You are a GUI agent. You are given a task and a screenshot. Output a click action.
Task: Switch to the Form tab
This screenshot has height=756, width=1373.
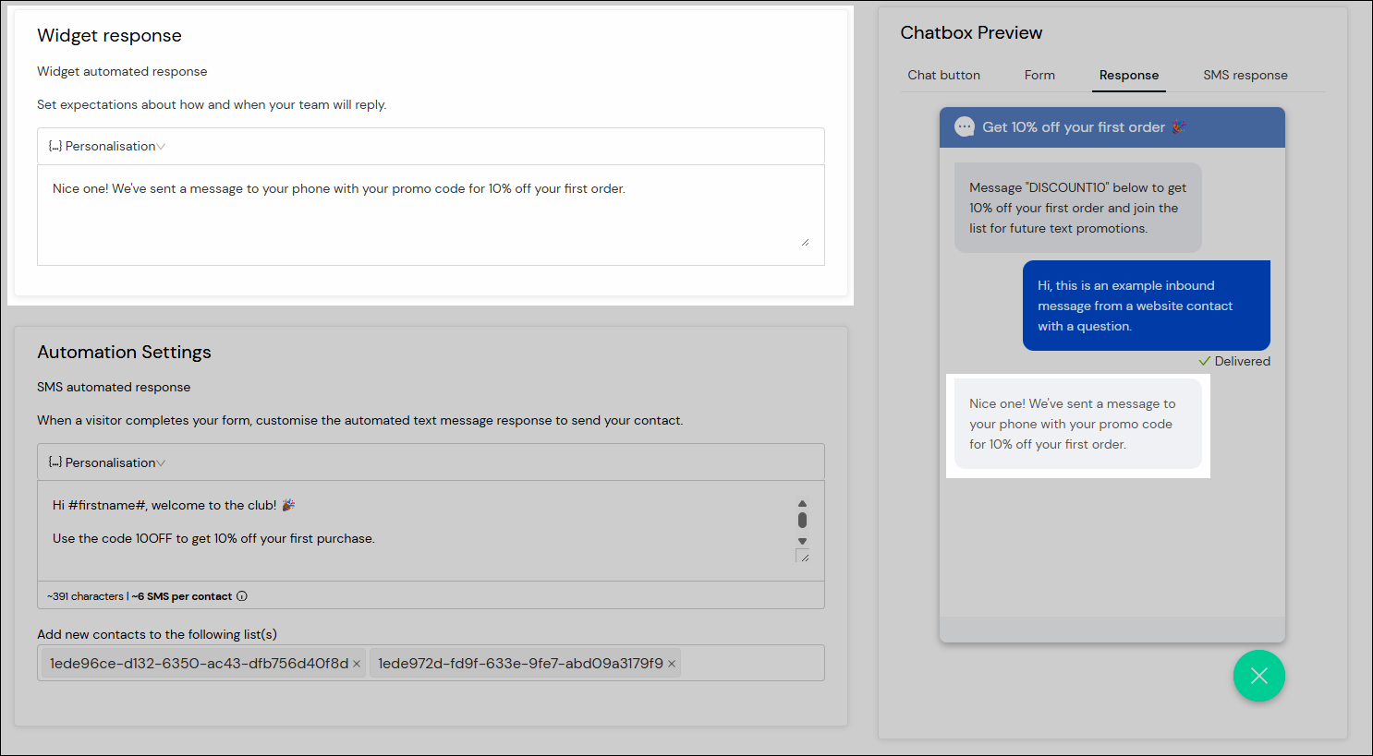point(1039,75)
